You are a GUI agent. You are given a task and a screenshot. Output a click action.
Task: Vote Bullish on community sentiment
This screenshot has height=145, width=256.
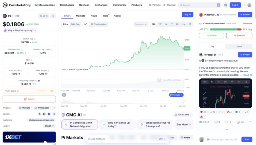pos(211,36)
